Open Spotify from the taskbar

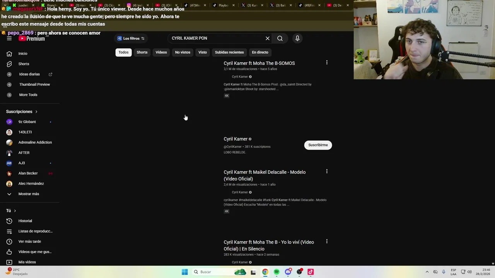pos(277,272)
